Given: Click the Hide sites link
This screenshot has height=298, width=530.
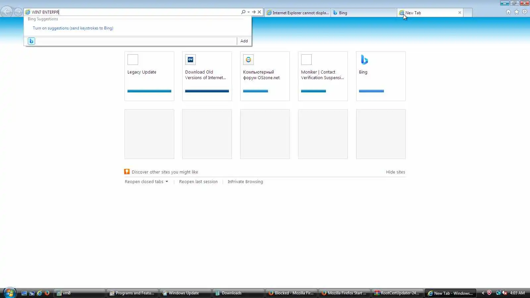Looking at the screenshot, I should (396, 172).
